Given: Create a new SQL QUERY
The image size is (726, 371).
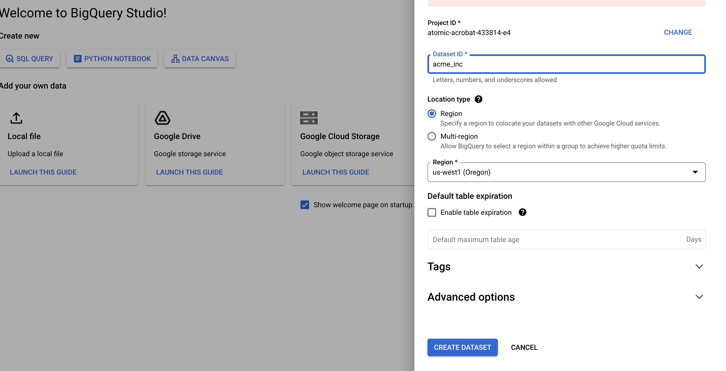Looking at the screenshot, I should [29, 59].
